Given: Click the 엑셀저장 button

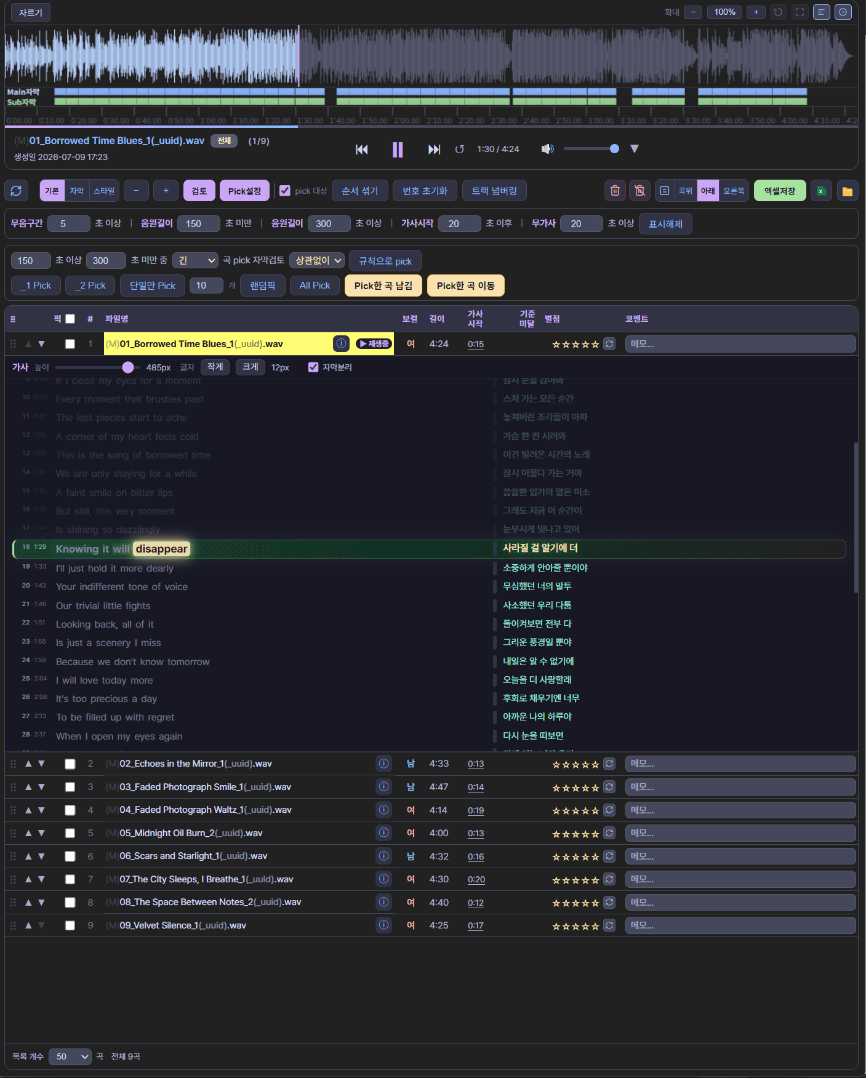Looking at the screenshot, I should [x=780, y=191].
